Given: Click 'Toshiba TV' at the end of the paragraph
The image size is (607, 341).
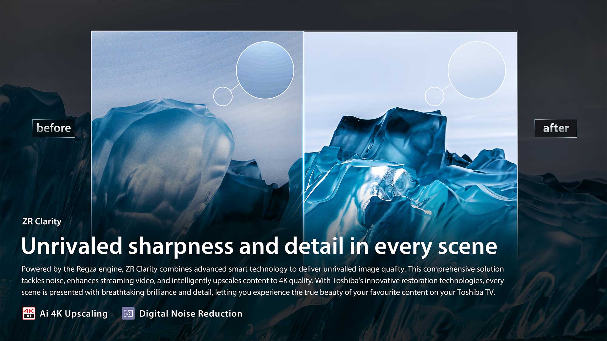Looking at the screenshot, I should point(476,292).
